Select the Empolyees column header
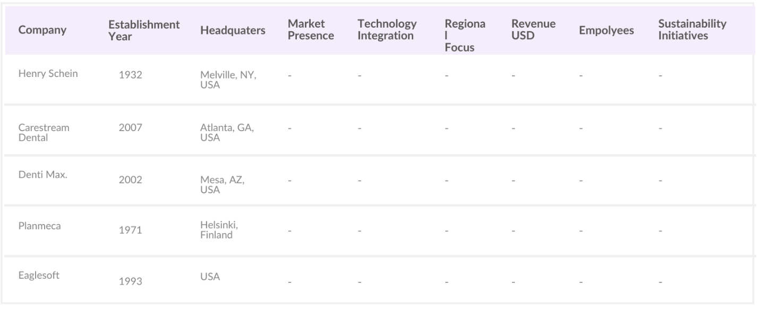760x310 pixels. point(606,31)
